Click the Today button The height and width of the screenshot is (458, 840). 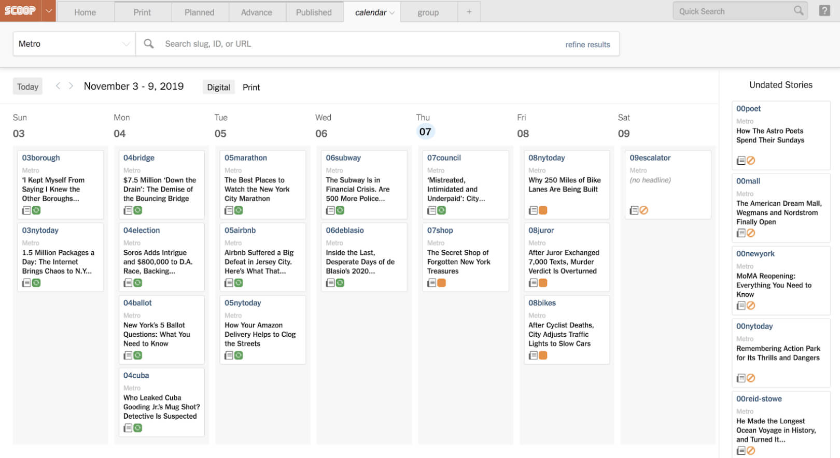[x=27, y=87]
